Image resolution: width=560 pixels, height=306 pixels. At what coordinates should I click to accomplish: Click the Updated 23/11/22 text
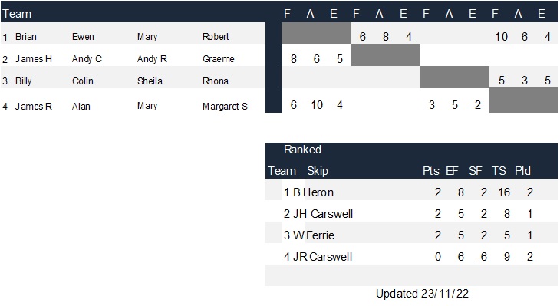[x=422, y=294]
